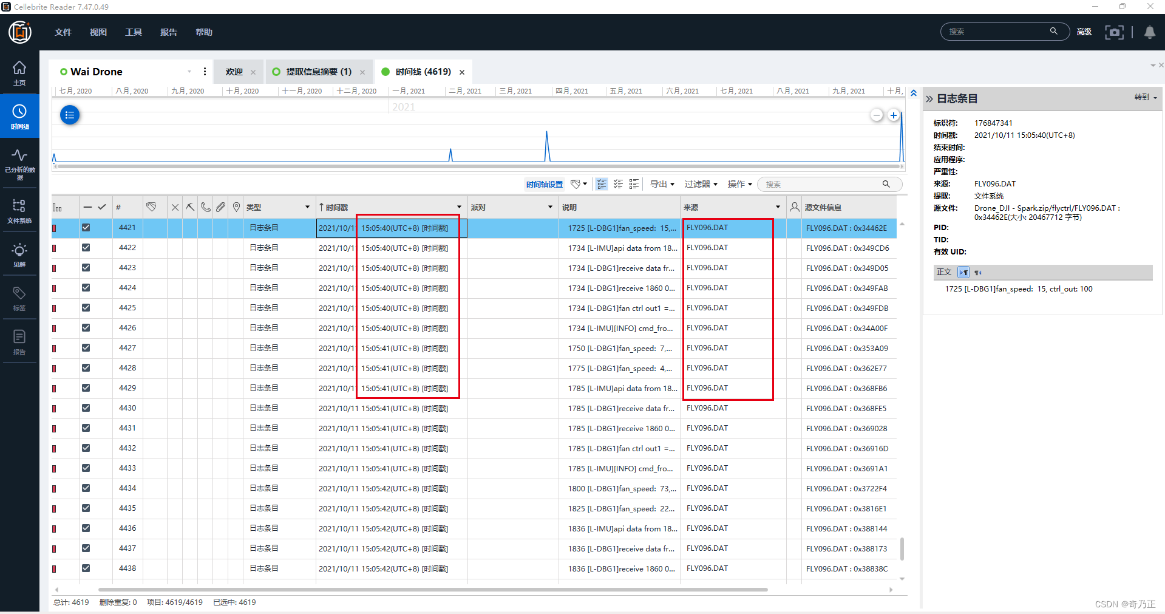The width and height of the screenshot is (1165, 614).
Task: Uncheck the checkbox for row 4430
Action: [x=86, y=408]
